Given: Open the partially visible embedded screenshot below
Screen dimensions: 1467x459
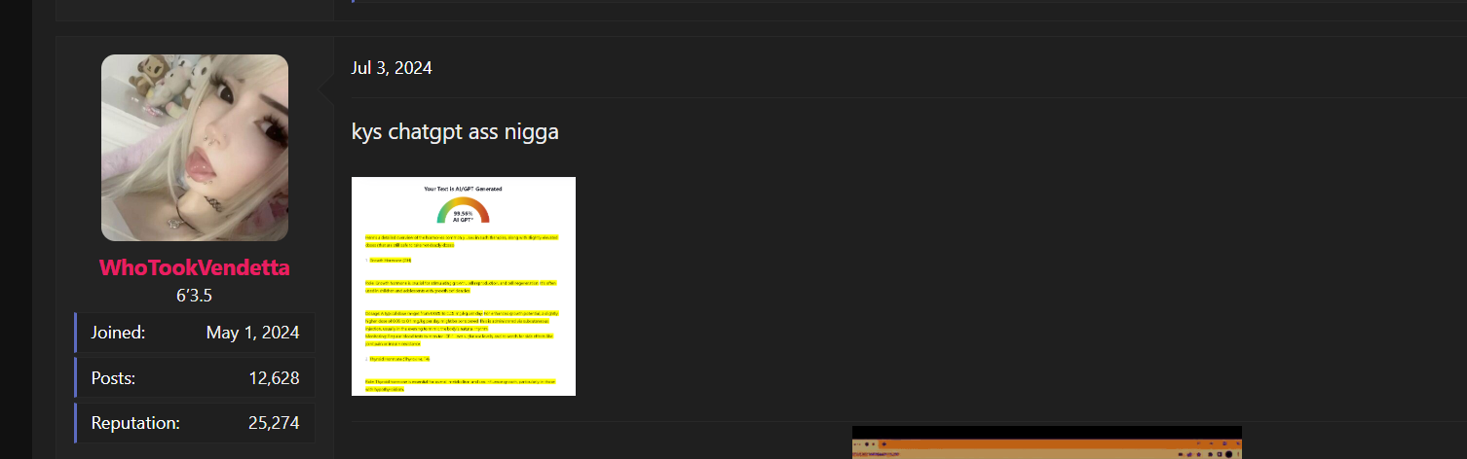Looking at the screenshot, I should (1046, 442).
